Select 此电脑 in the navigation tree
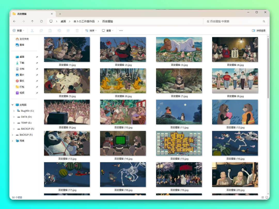 pyautogui.click(x=21, y=105)
